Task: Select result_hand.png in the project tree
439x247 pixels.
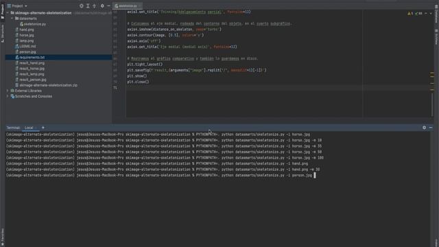Action: tap(32, 63)
